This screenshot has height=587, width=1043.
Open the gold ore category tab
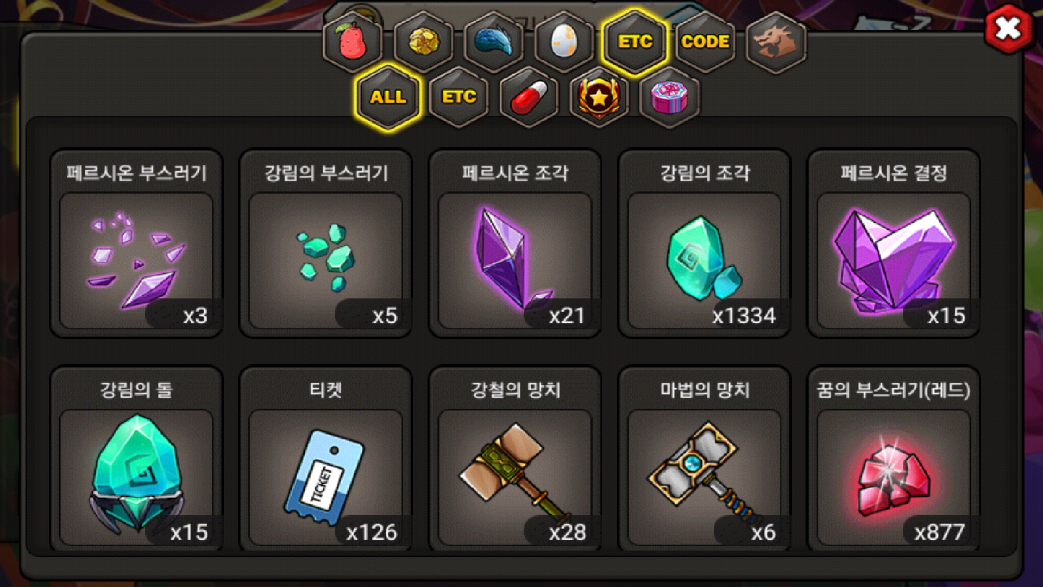point(423,42)
